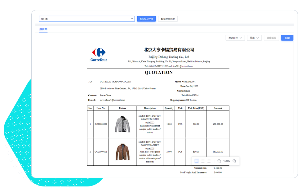Image resolution: width=306 pixels, height=188 pixels.
Task: Align the document left with the left-align icon
Action: pyautogui.click(x=197, y=161)
